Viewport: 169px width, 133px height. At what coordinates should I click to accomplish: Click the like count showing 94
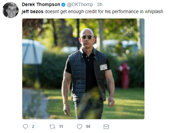click(88, 127)
